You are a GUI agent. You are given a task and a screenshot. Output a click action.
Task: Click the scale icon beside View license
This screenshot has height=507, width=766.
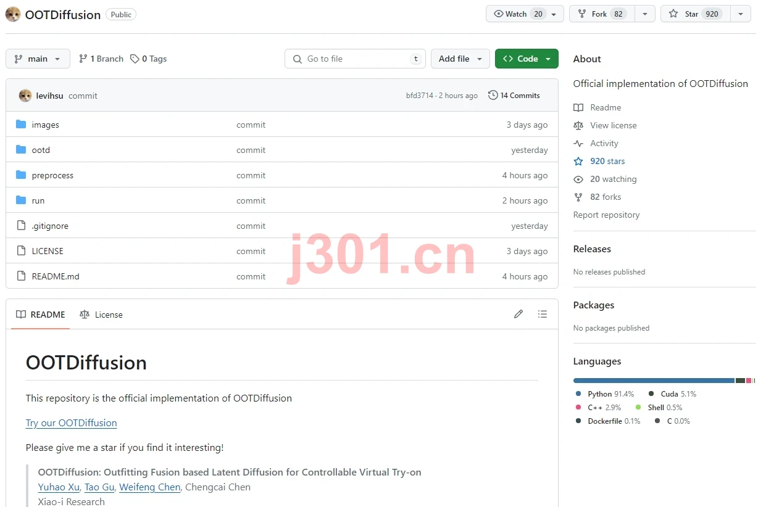point(578,125)
